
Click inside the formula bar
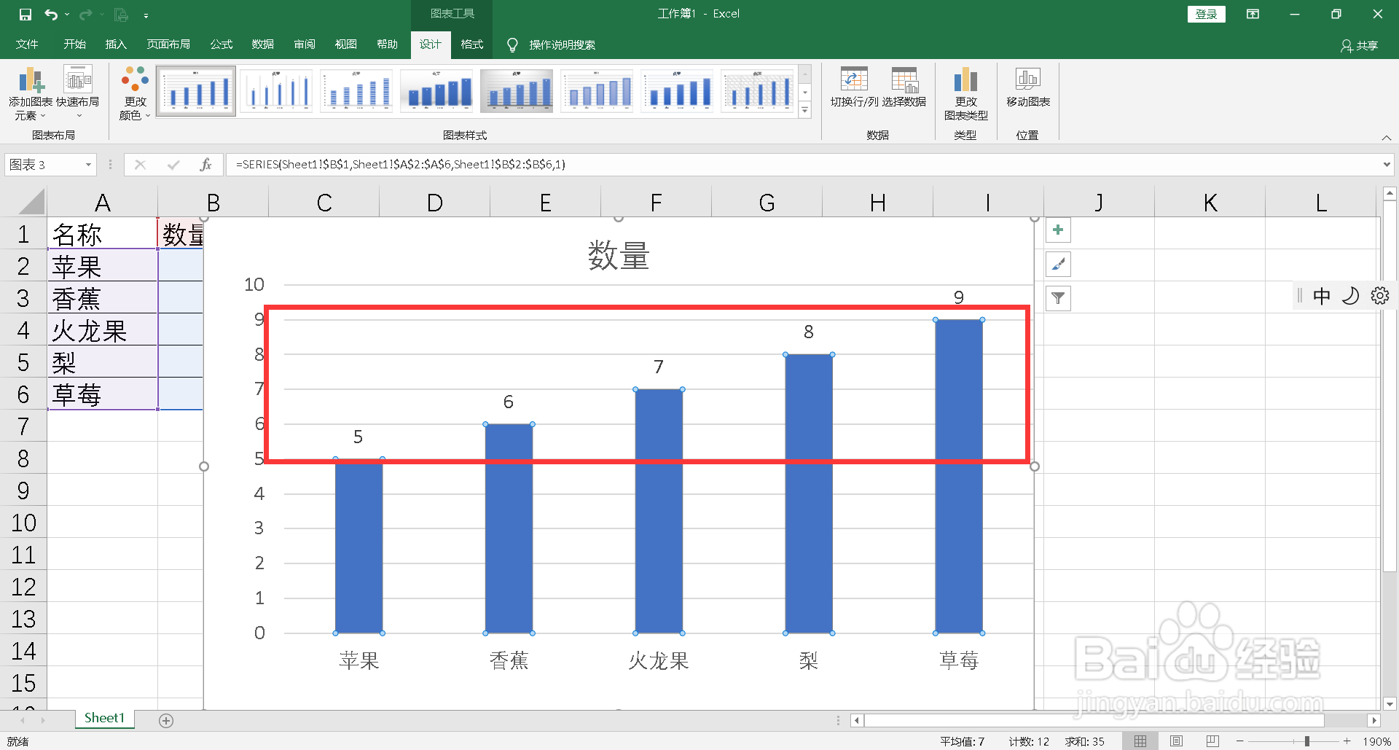pos(510,165)
